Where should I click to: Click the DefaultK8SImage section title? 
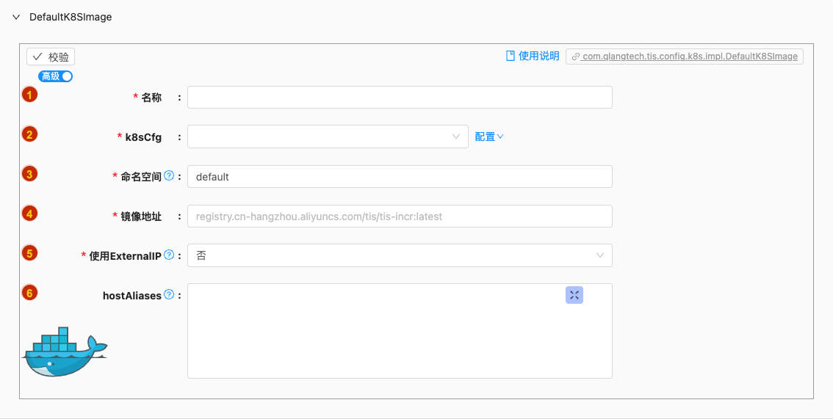71,17
